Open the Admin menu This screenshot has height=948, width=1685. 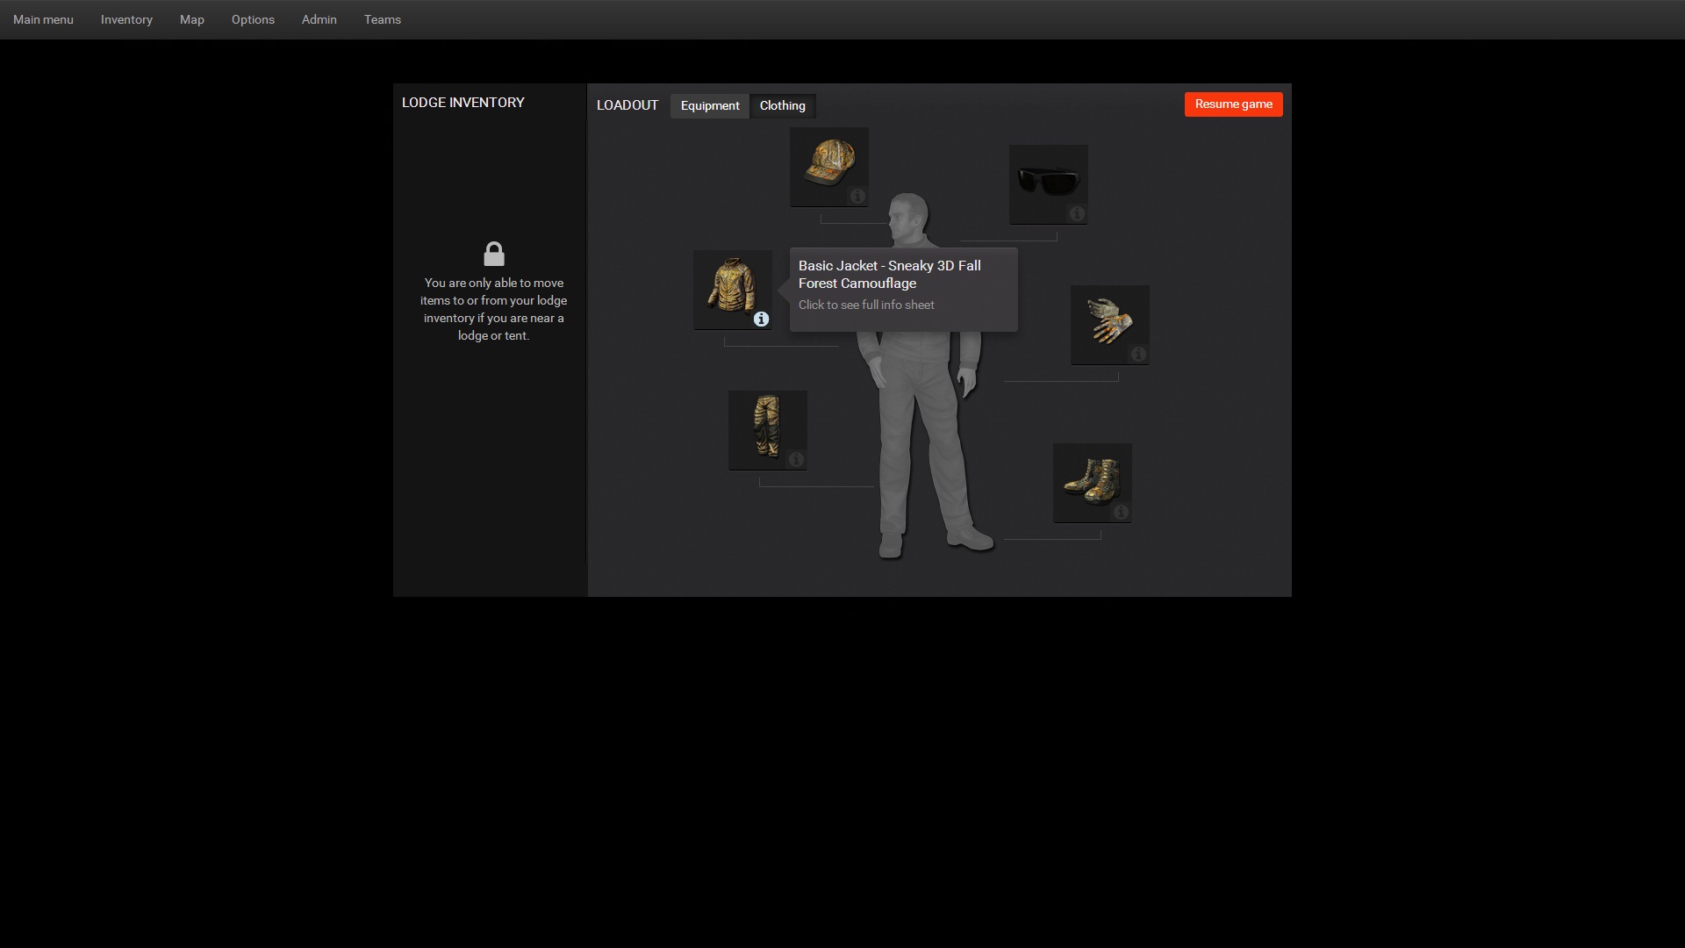pyautogui.click(x=319, y=19)
